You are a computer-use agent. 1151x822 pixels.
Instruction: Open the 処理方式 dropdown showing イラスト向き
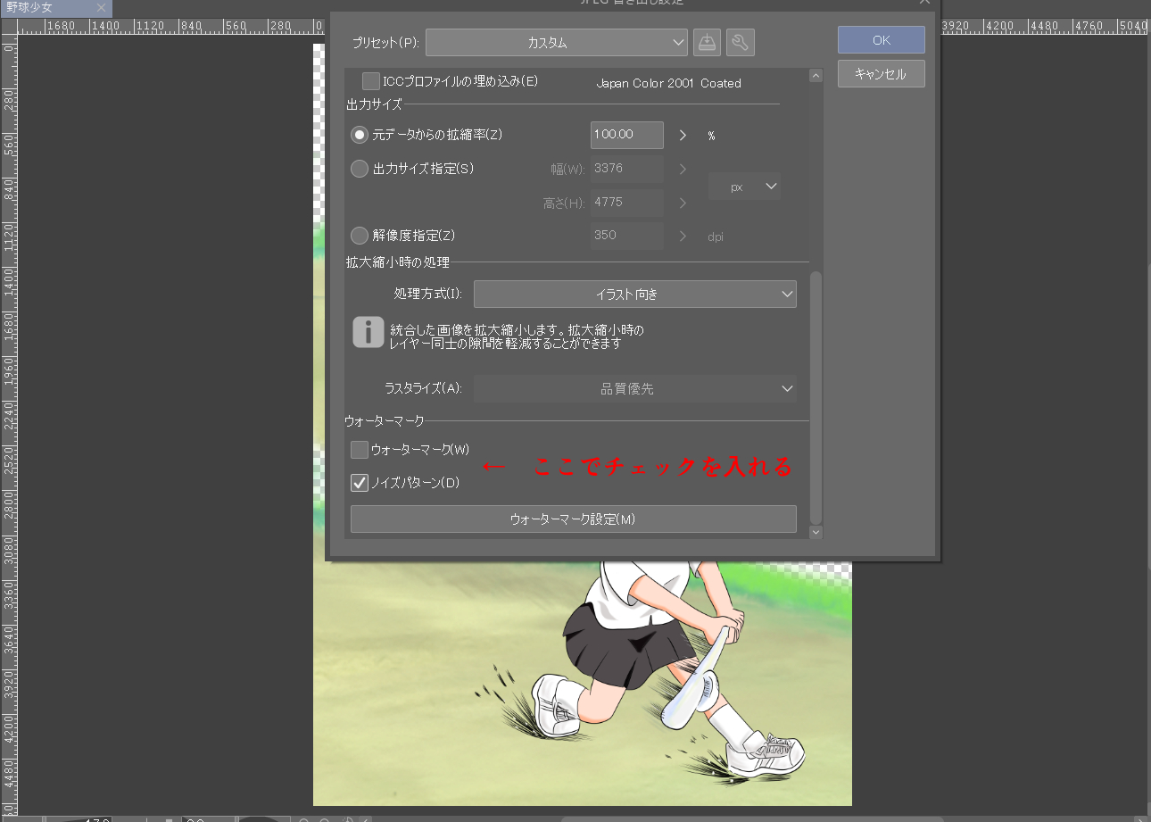tap(634, 294)
